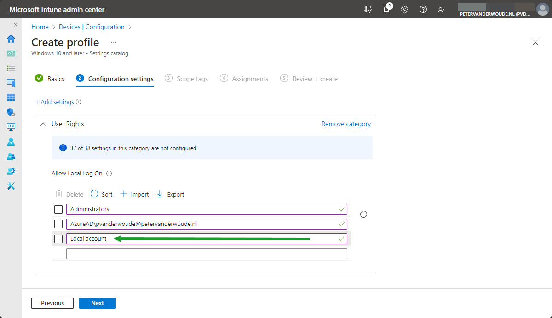552x318 pixels.
Task: Select the Devices icon in the sidebar
Action: click(11, 83)
